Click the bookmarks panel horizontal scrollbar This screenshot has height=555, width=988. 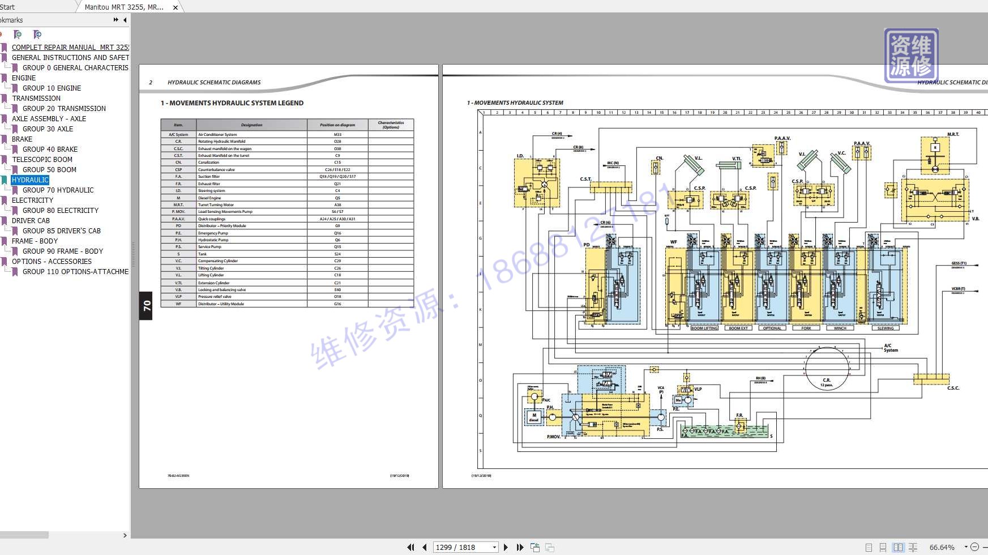[x=24, y=535]
